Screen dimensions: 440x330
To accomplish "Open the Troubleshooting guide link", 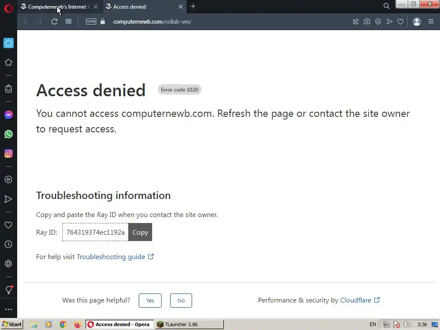I will coord(115,257).
